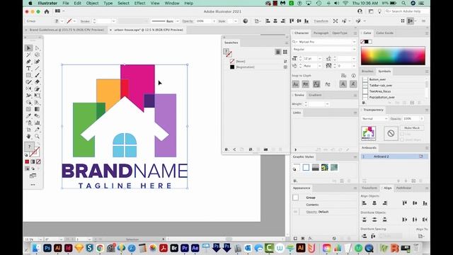Click Horizontal Align Left in Align panel
Image resolution: width=453 pixels, height=255 pixels.
point(365,203)
